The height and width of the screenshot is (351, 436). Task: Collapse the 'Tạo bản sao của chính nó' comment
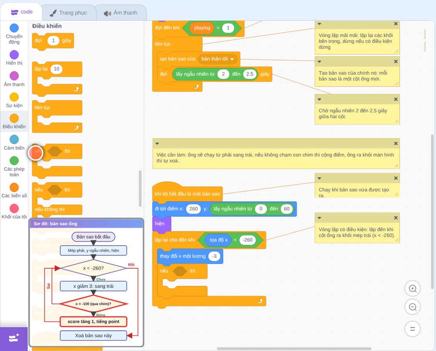point(320,61)
